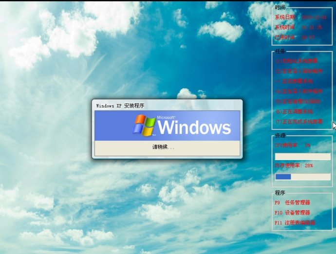Viewport: 336px width, 254px height.
Task: Click the 内存使用率 memory progress bar
Action: 302,177
